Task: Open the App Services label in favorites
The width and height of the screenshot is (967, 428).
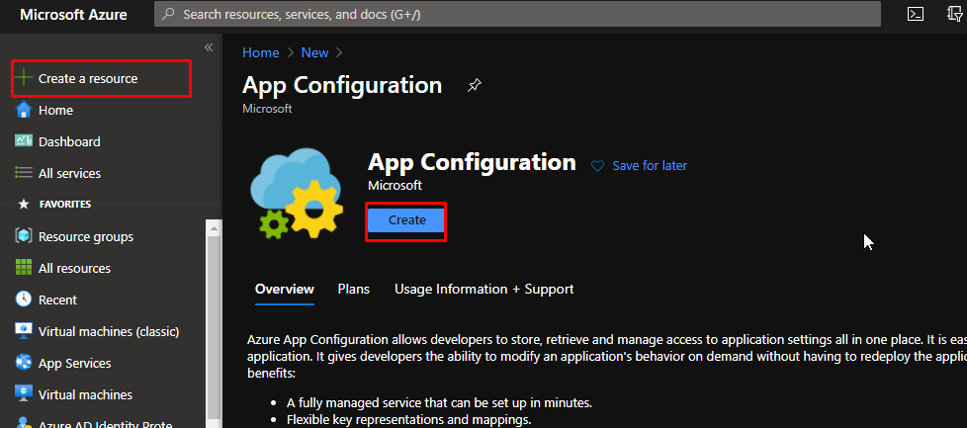Action: coord(74,363)
